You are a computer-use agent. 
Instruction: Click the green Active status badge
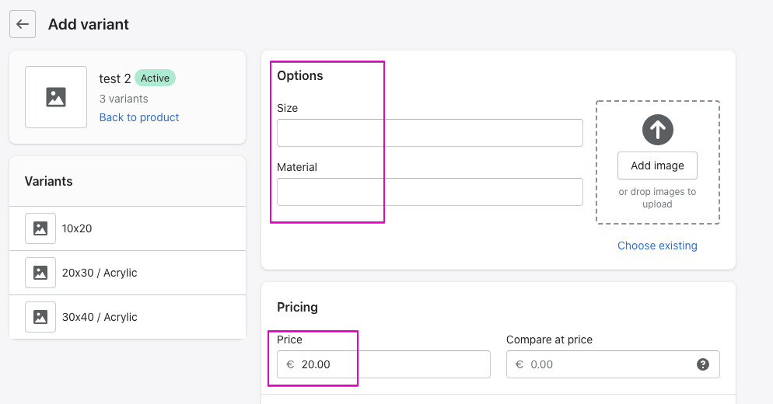155,78
